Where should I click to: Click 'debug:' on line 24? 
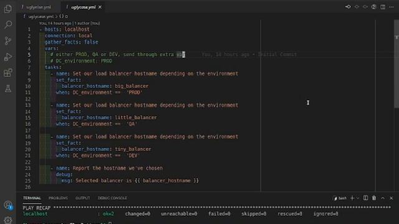pyautogui.click(x=64, y=174)
